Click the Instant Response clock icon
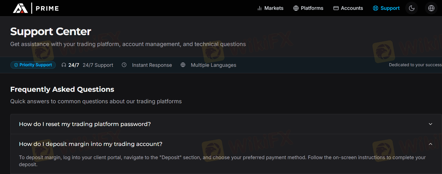 click(124, 65)
